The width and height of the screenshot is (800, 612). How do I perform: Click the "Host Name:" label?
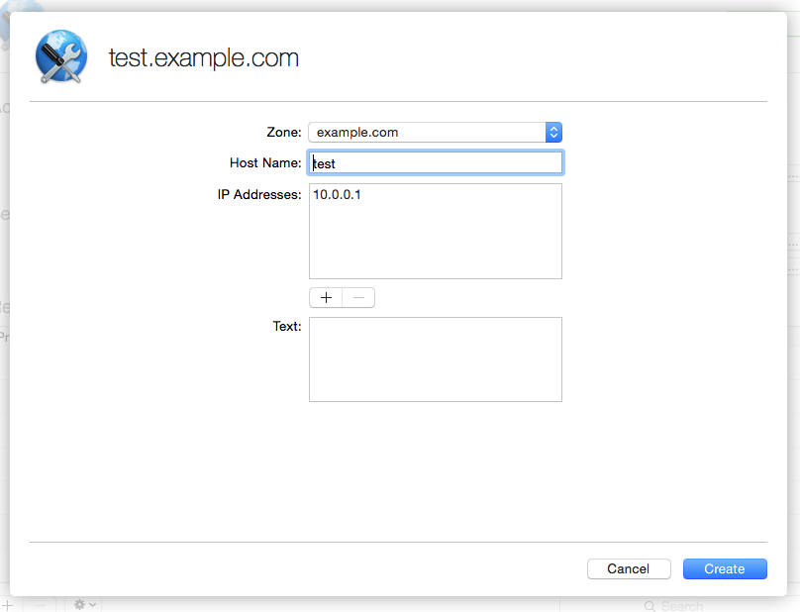tap(265, 163)
